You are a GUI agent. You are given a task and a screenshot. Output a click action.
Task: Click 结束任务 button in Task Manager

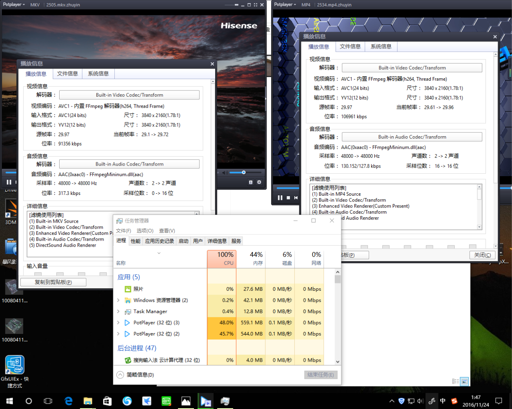[x=321, y=375]
